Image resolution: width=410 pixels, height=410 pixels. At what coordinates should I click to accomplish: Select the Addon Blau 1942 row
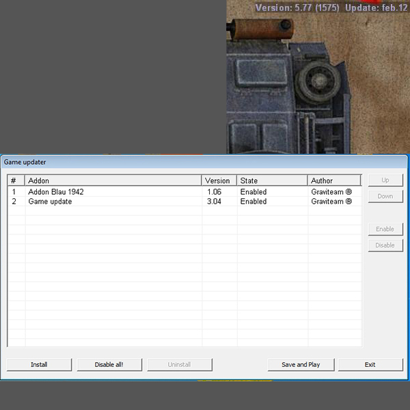(x=184, y=192)
